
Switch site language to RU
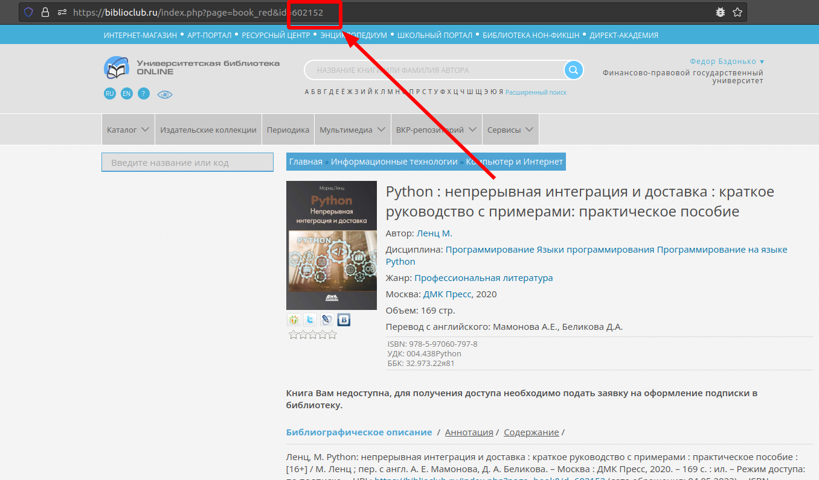110,93
